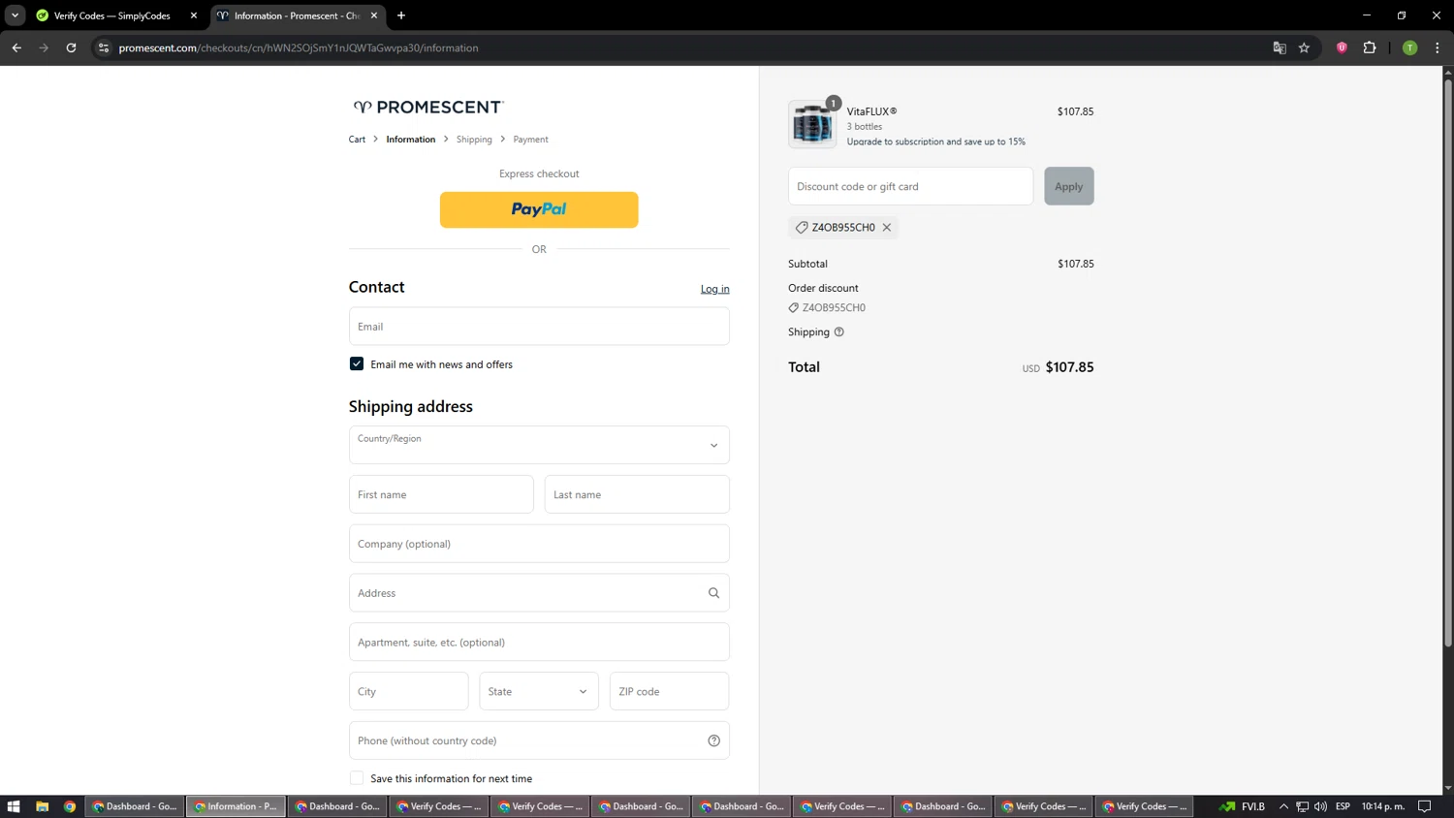Viewport: 1454px width, 818px height.
Task: Click the discount tag icon under Order discount
Action: (794, 307)
